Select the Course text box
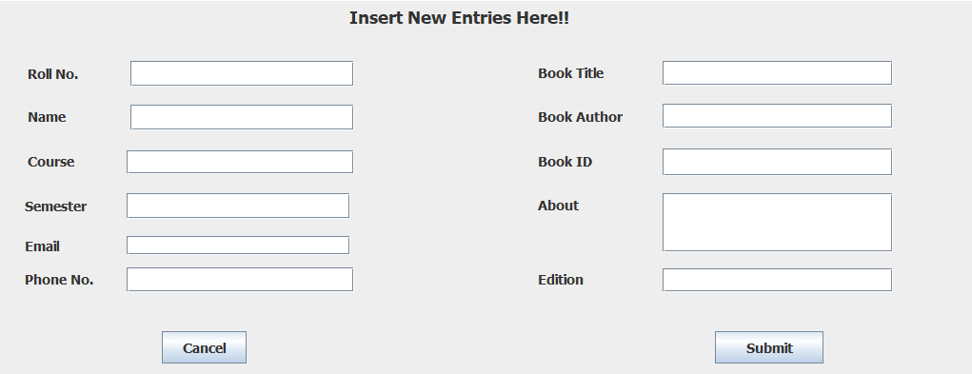 240,162
